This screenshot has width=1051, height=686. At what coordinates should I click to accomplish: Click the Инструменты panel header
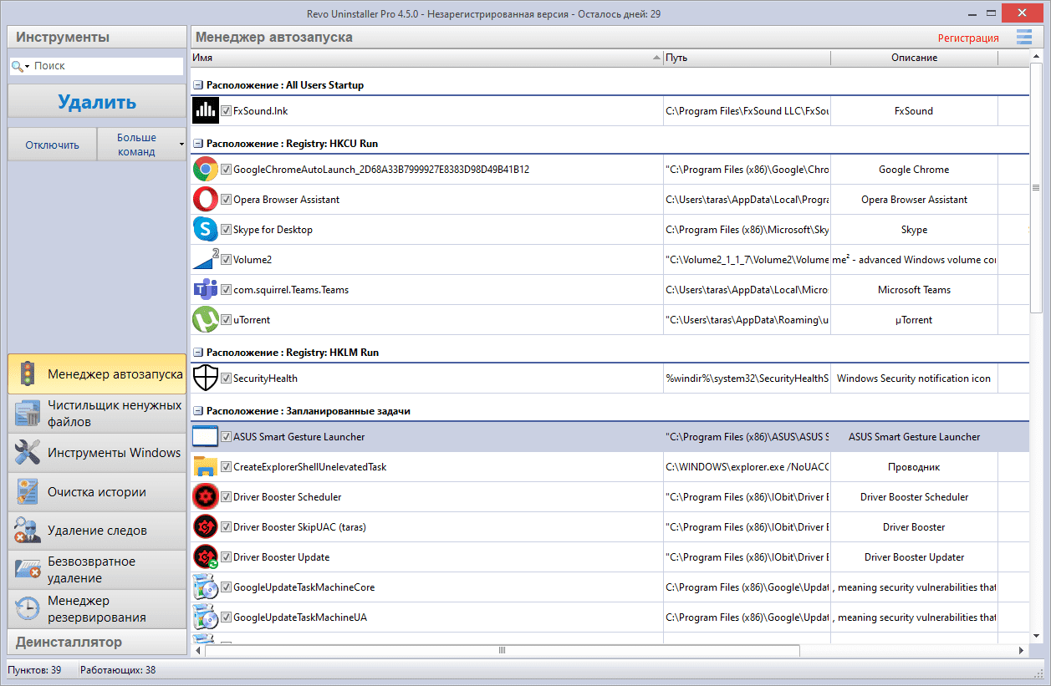pyautogui.click(x=97, y=37)
